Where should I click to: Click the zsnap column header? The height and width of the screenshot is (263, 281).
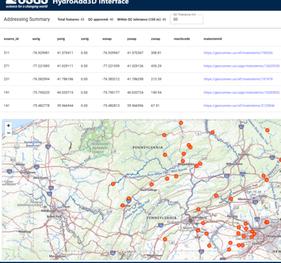[155, 39]
